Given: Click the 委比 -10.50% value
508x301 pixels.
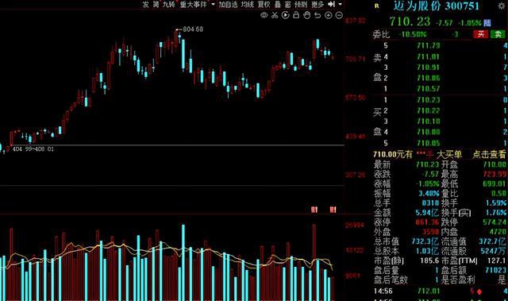Looking at the screenshot, I should pyautogui.click(x=414, y=34).
